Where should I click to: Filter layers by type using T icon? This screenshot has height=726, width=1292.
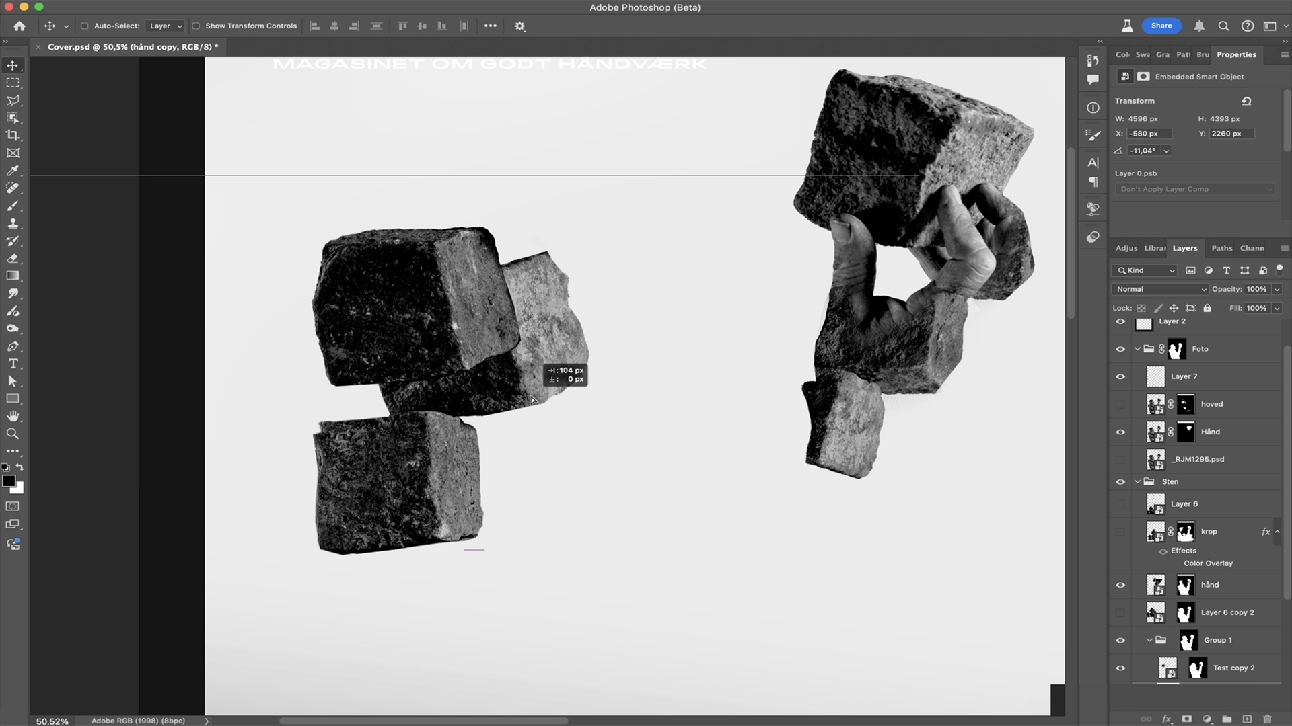click(1226, 270)
